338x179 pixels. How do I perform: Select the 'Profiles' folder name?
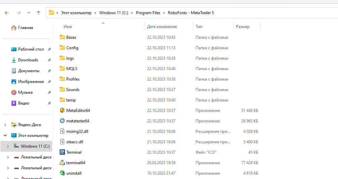pyautogui.click(x=73, y=79)
